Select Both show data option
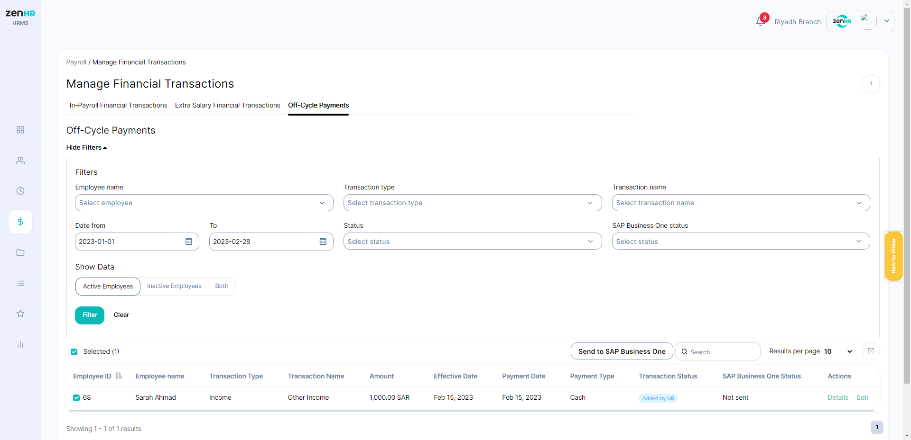Screen dimensions: 911x440 point(222,286)
